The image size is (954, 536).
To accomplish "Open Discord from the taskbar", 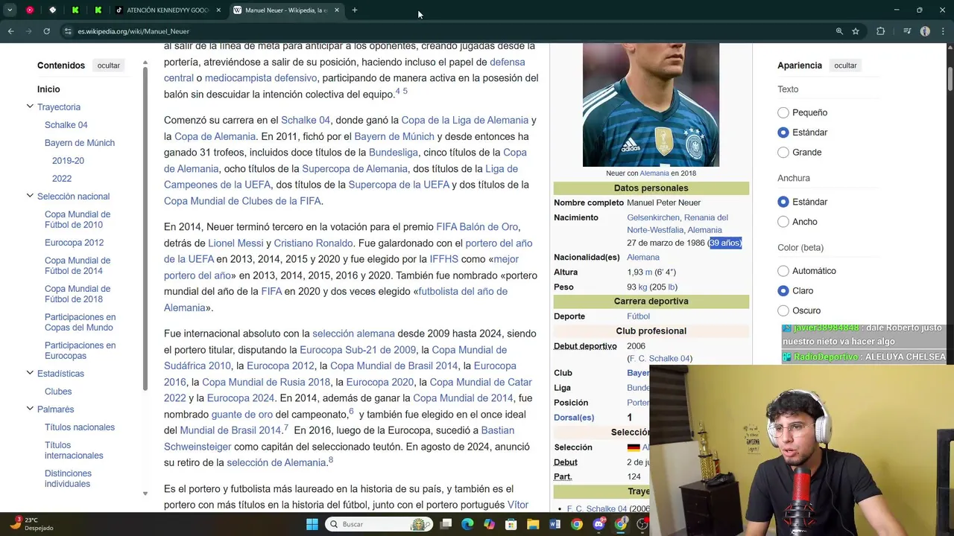I will 598,524.
